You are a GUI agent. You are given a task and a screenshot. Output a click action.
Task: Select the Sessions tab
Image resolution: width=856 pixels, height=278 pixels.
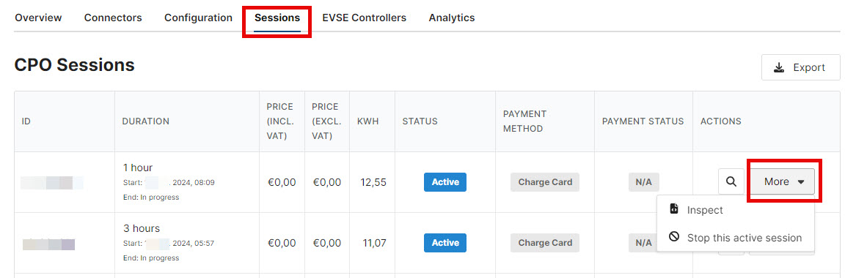pos(277,18)
